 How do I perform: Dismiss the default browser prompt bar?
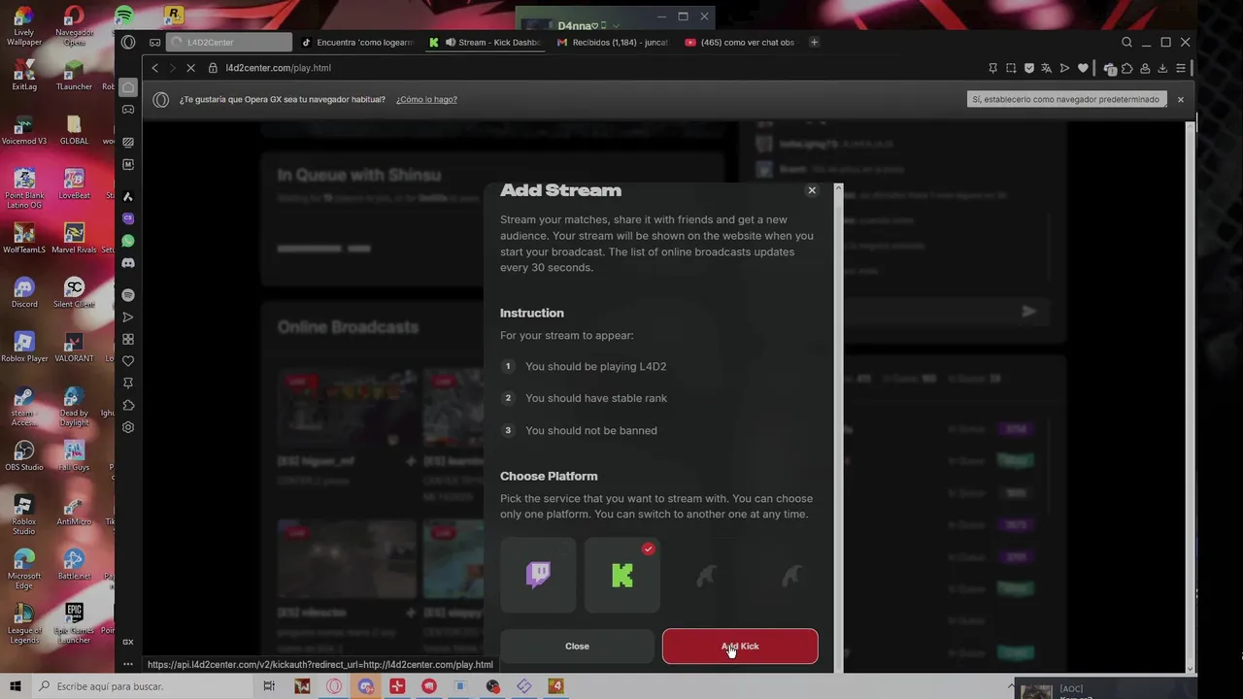coord(1181,99)
